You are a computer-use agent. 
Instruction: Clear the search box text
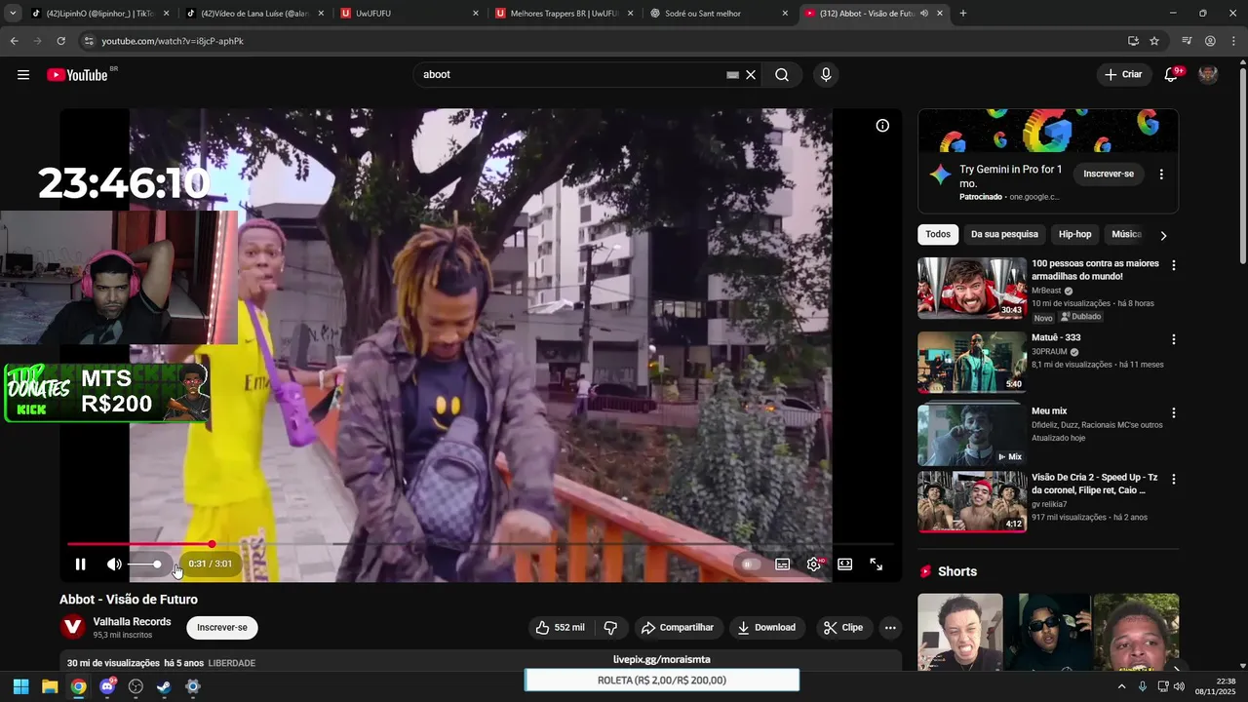point(751,75)
